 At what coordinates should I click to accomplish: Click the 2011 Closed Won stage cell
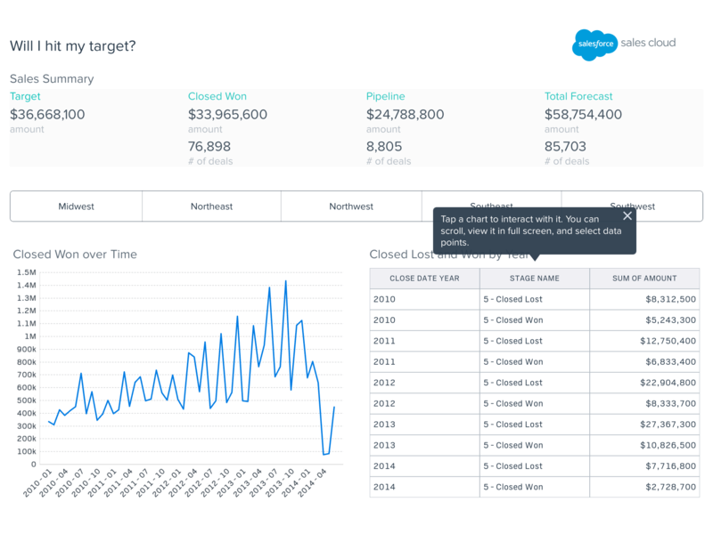click(534, 362)
